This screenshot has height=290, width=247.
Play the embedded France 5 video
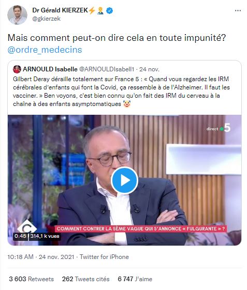coord(124,180)
